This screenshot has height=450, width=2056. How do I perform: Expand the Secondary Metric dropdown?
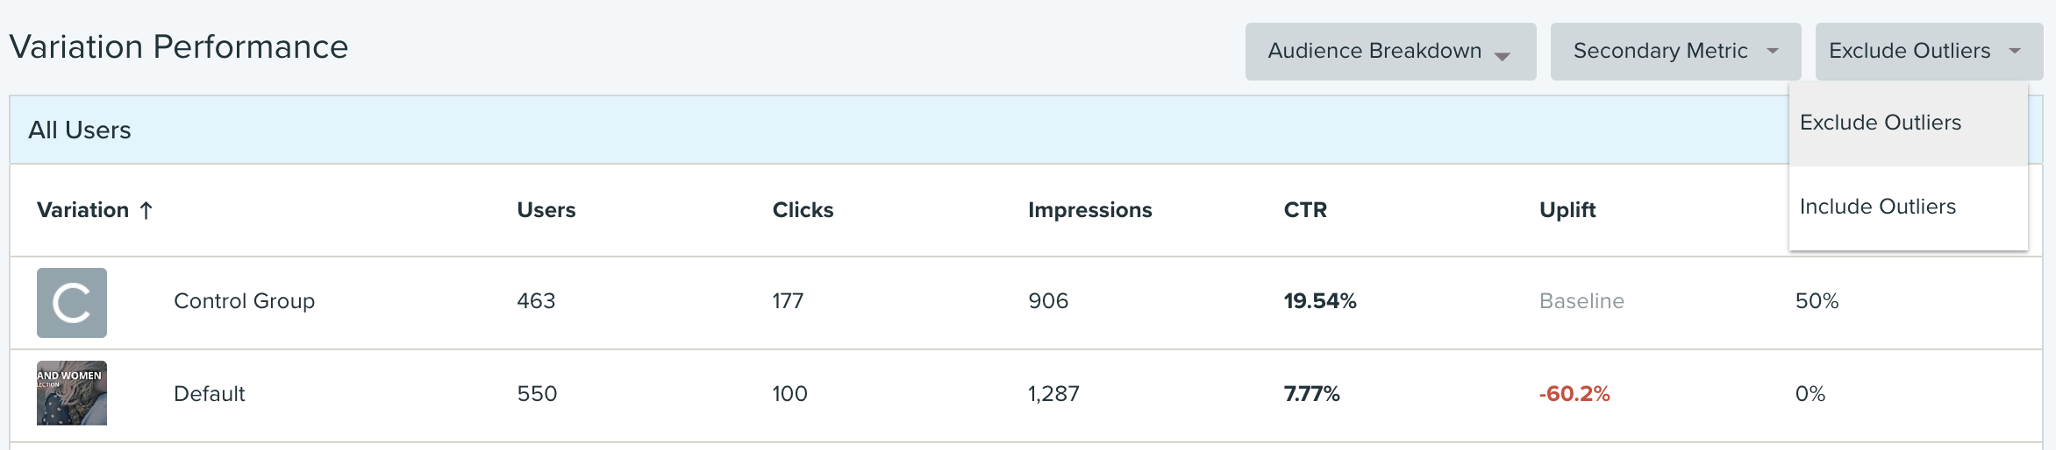point(1676,52)
